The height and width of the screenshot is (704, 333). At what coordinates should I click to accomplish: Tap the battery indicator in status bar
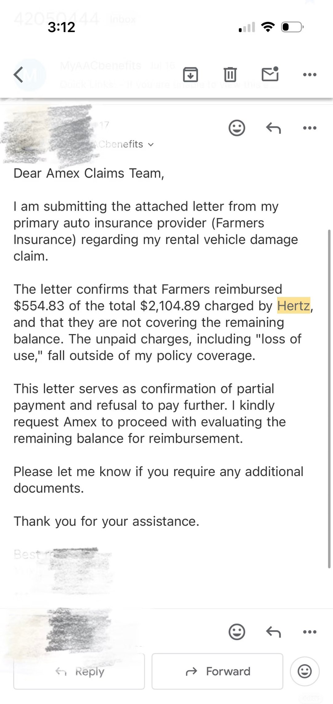(x=292, y=27)
